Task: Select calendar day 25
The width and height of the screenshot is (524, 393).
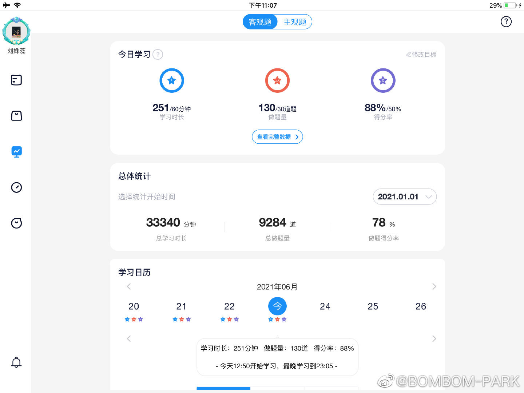Action: coord(373,306)
